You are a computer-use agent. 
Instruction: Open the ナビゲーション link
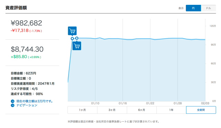(x=27, y=105)
